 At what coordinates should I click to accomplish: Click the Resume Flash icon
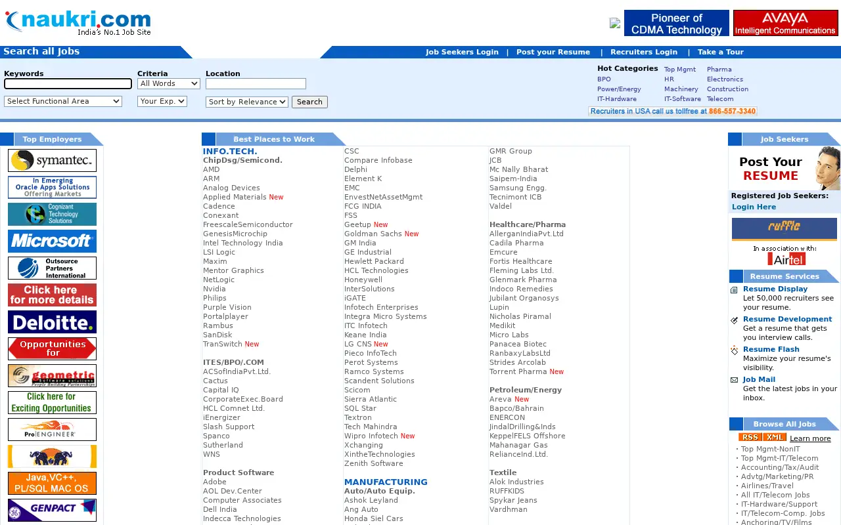[x=735, y=350]
